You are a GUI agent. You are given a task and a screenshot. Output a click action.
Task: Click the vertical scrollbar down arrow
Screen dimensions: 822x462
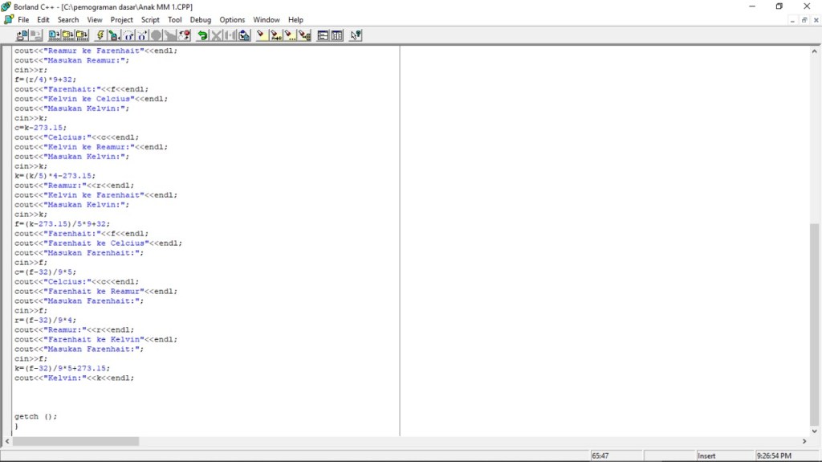click(x=814, y=431)
